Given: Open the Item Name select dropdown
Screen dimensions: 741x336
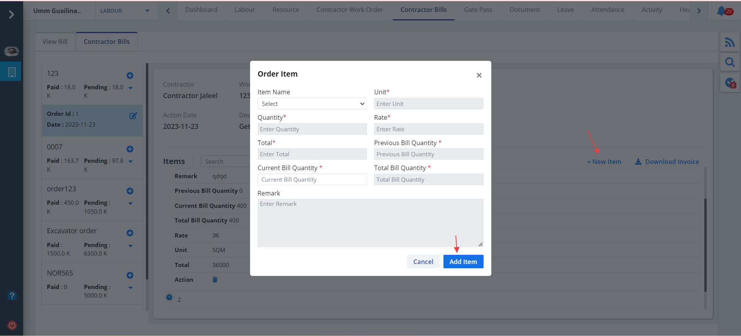Looking at the screenshot, I should (312, 104).
